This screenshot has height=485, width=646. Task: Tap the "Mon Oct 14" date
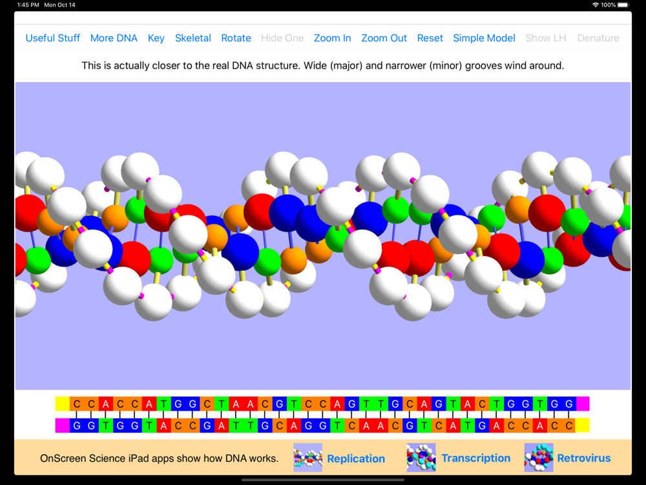(x=59, y=5)
